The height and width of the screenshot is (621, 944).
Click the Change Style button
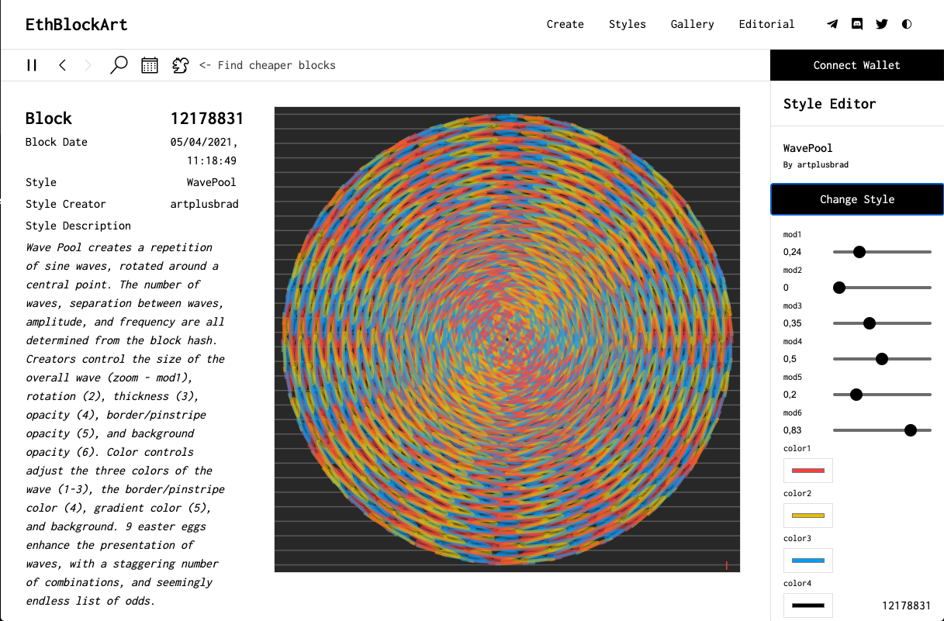[x=857, y=199]
